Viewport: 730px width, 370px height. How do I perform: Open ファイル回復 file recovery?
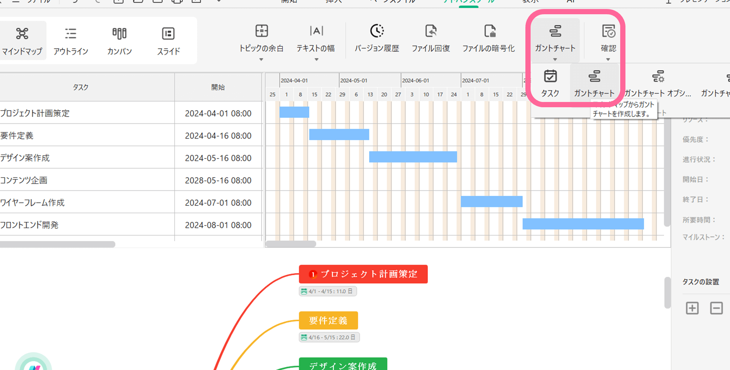pos(431,38)
